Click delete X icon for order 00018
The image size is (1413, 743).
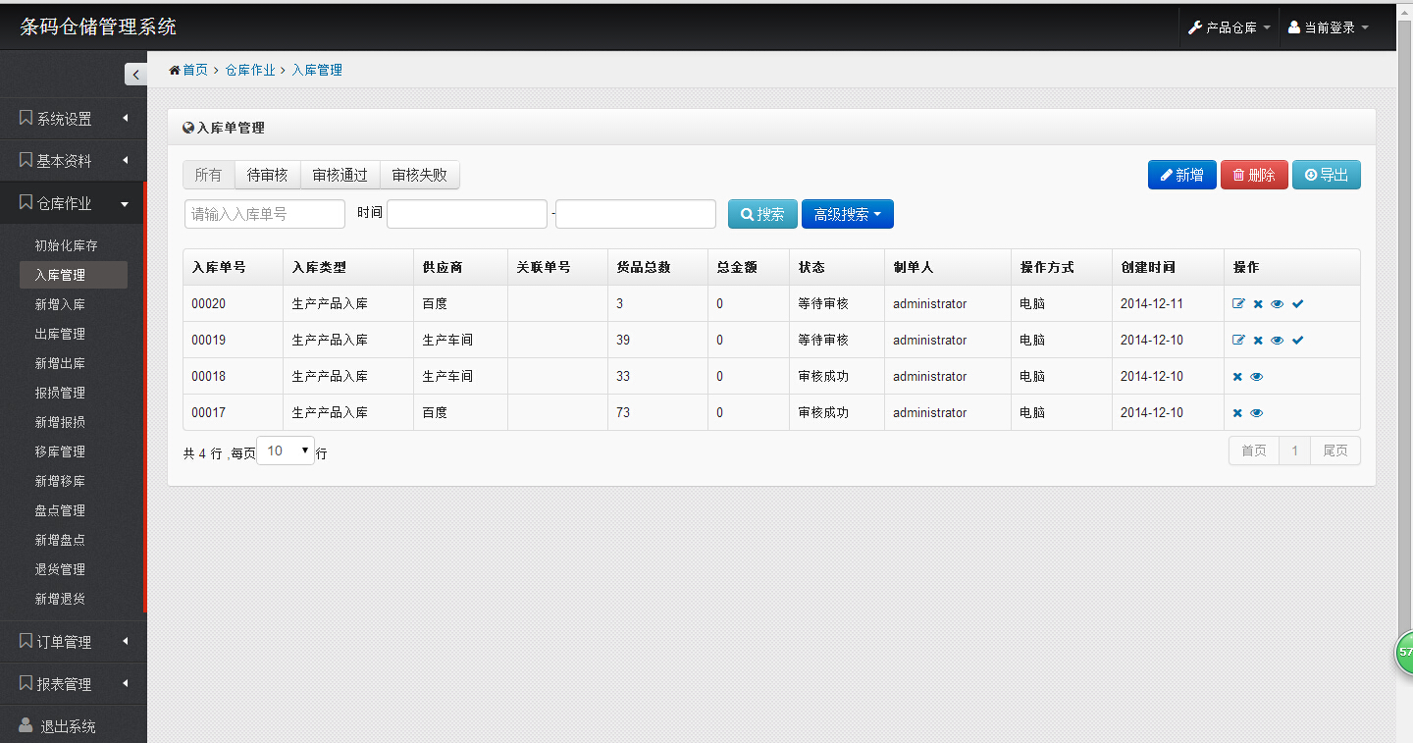click(x=1237, y=377)
